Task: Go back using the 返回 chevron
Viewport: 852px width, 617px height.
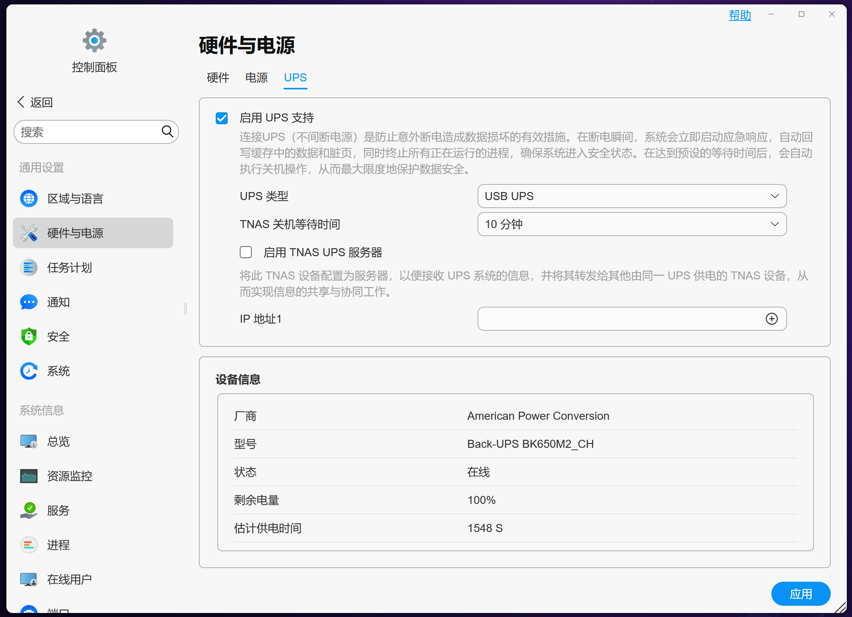Action: (x=22, y=102)
